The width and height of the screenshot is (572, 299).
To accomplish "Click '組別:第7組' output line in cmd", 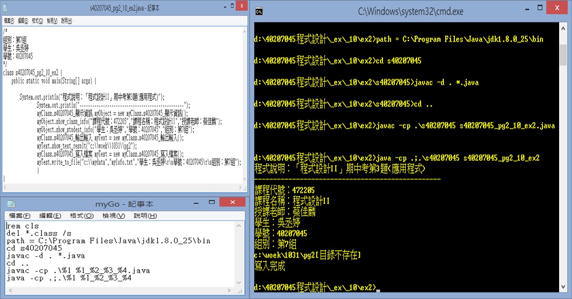I will (275, 244).
